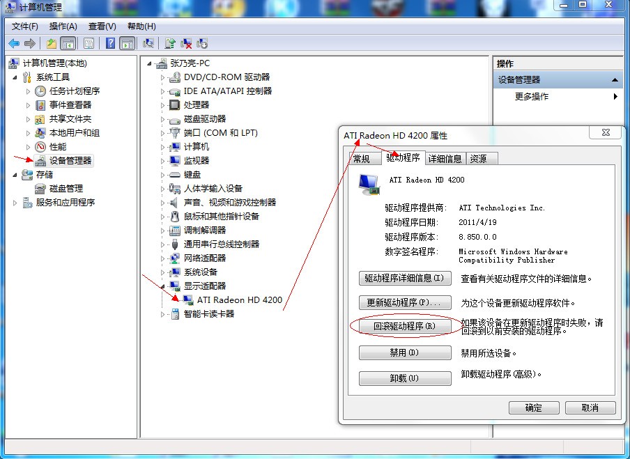
Task: Select the 调制解调器 device category
Action: click(205, 231)
